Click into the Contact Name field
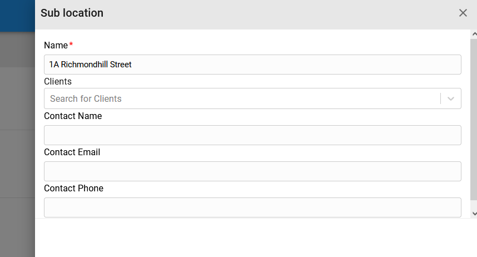Viewport: 477px width, 257px height. pos(252,135)
